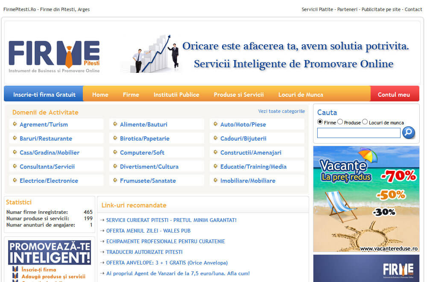Open the Contul meu button
The height and width of the screenshot is (282, 427).
click(394, 95)
